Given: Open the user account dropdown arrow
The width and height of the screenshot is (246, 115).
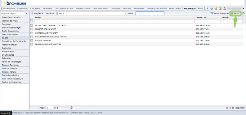Looking at the screenshot, I should click(x=244, y=9).
